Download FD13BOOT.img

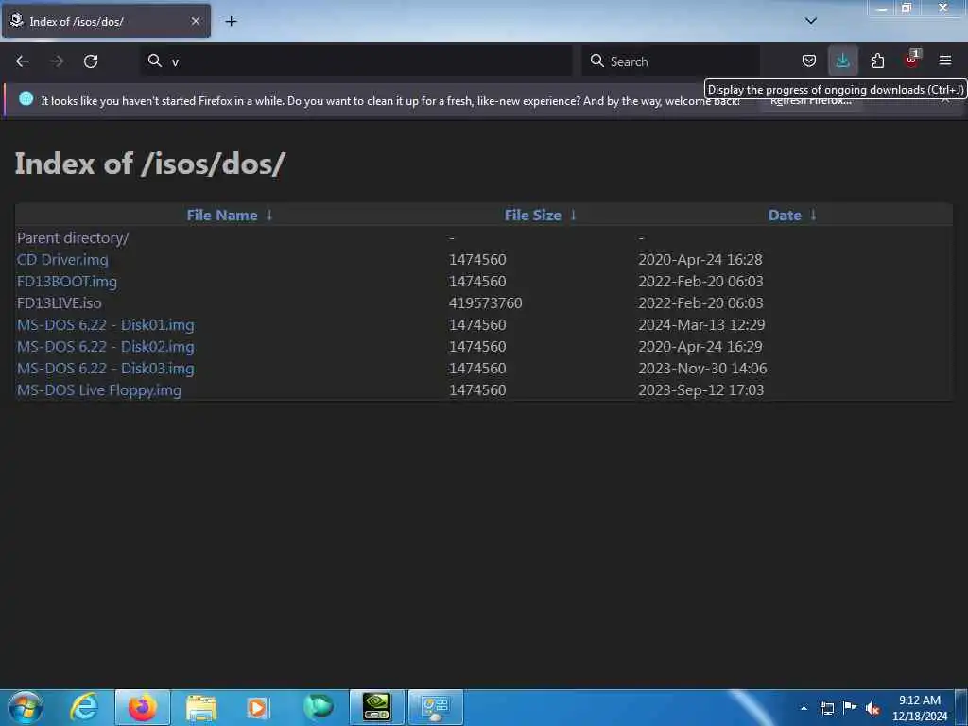(x=67, y=281)
